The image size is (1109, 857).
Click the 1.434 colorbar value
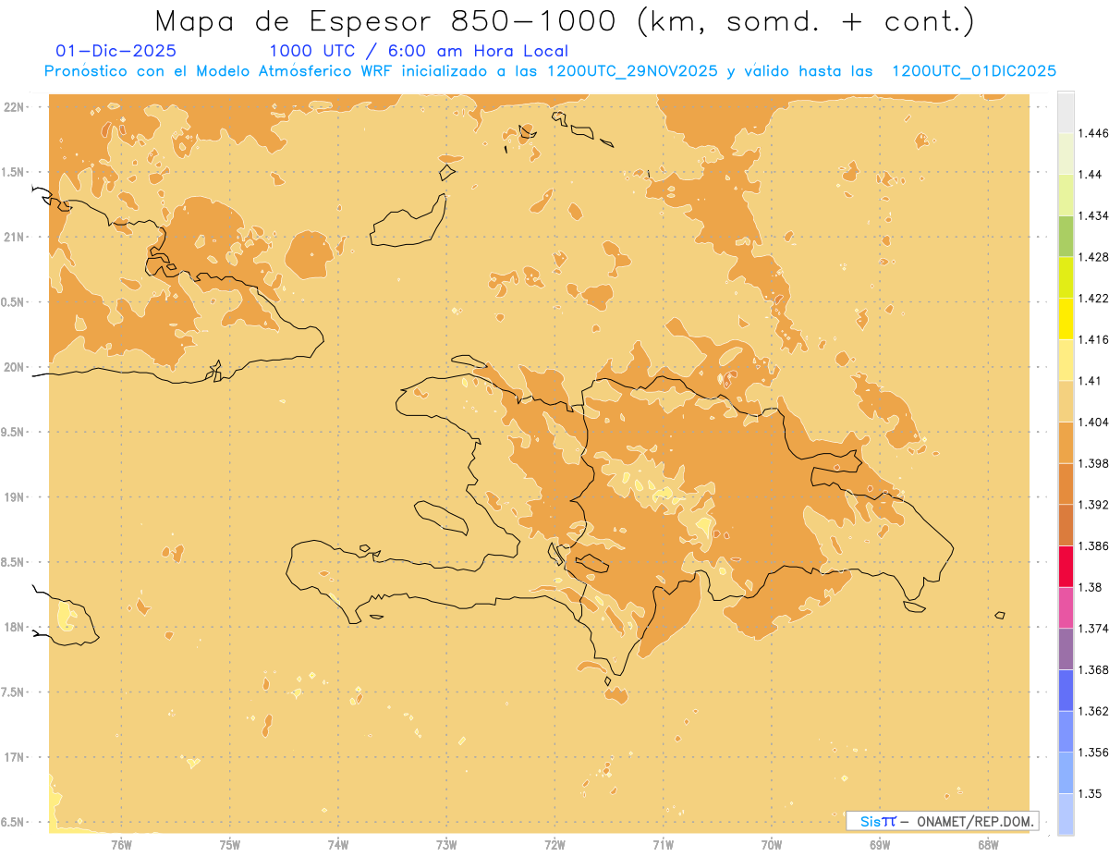point(1093,215)
